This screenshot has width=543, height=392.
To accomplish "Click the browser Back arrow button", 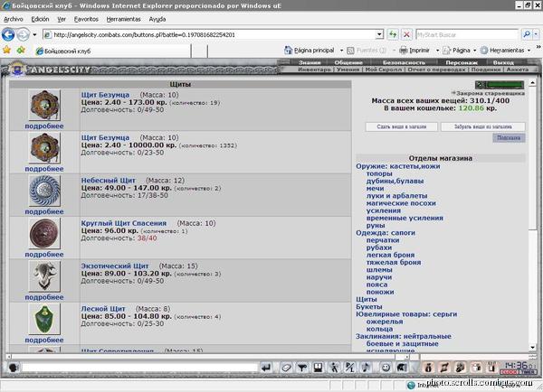I will pyautogui.click(x=8, y=34).
